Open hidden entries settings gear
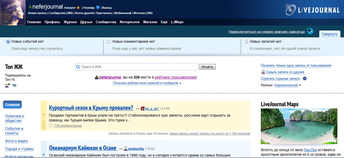Screen dimensions: 344x158 (304, 79)
